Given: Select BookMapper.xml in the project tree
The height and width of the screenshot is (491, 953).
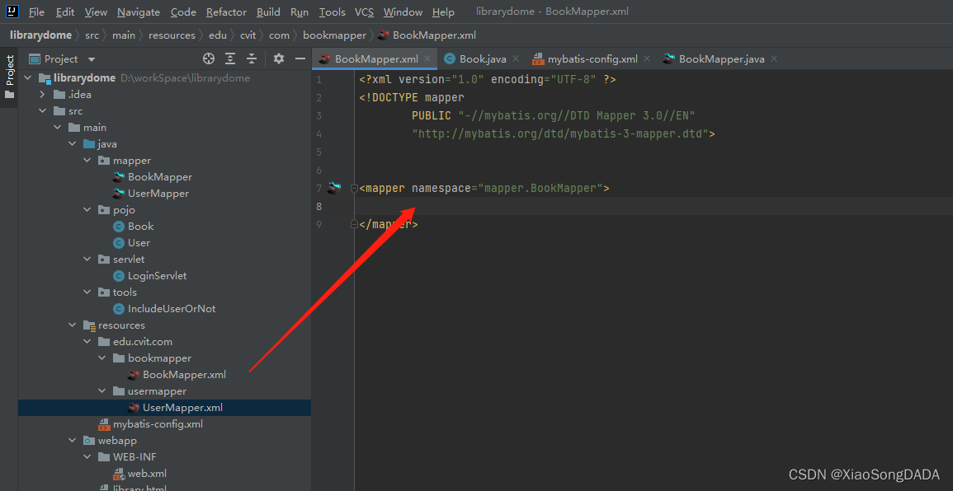Looking at the screenshot, I should pos(184,375).
